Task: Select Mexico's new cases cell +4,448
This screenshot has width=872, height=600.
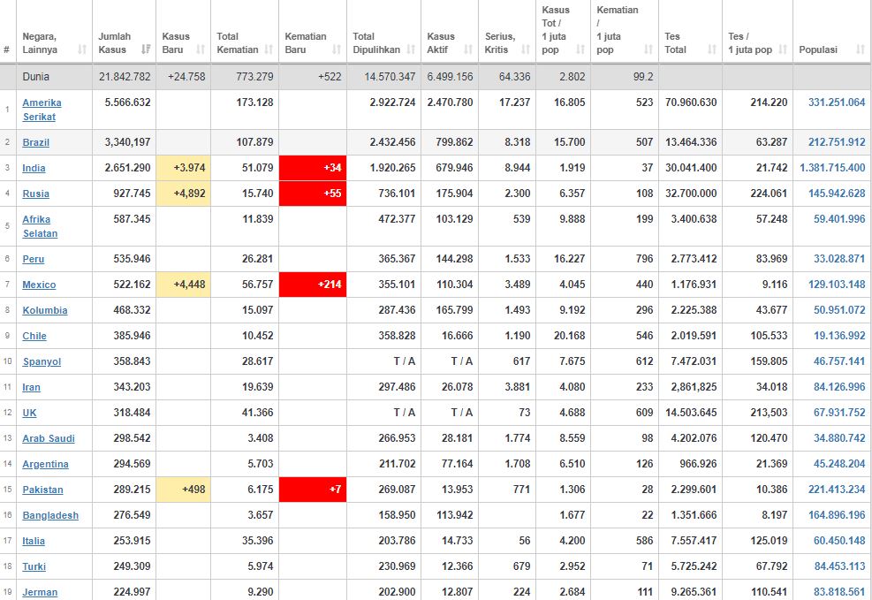Action: pos(184,285)
